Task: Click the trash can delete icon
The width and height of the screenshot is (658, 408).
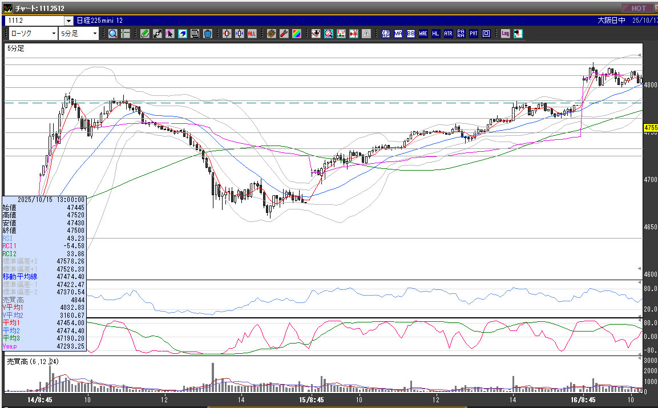Action: coord(207,34)
